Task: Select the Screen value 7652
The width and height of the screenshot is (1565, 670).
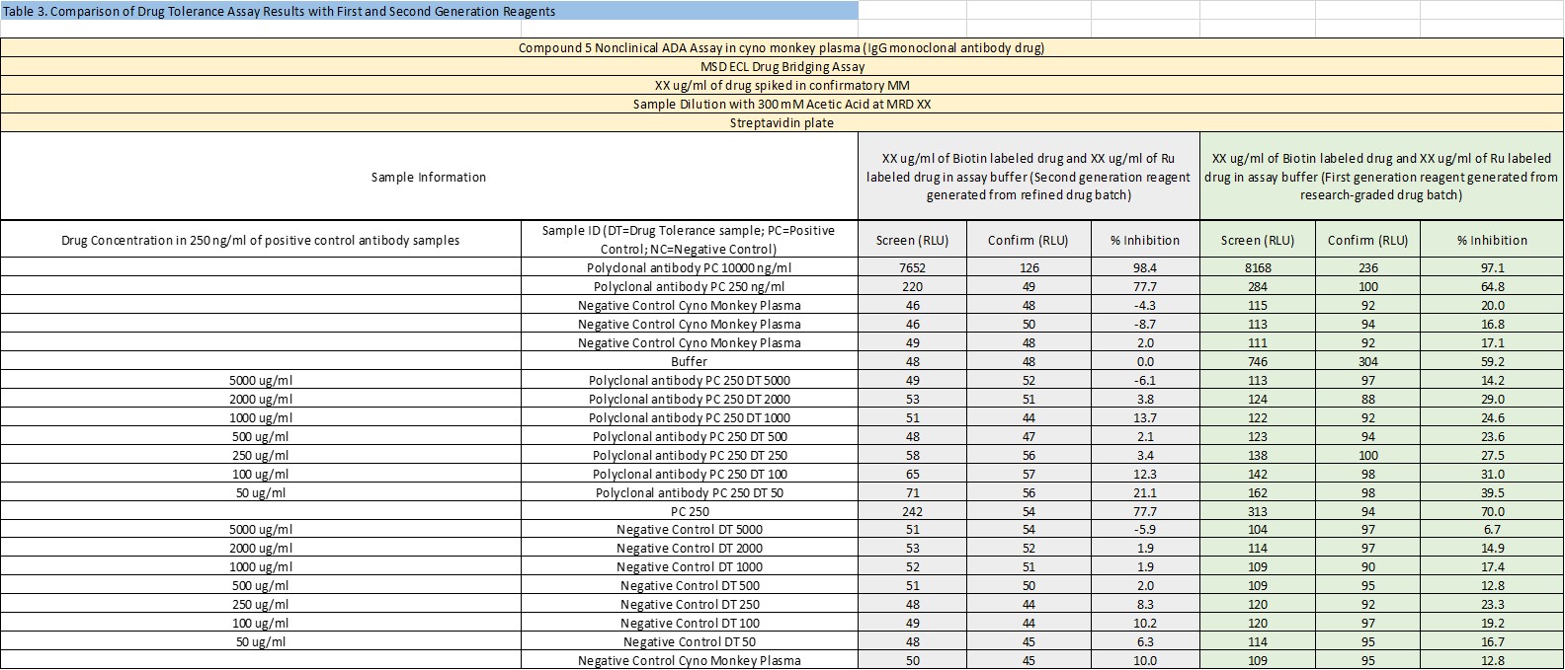Action: 912,268
